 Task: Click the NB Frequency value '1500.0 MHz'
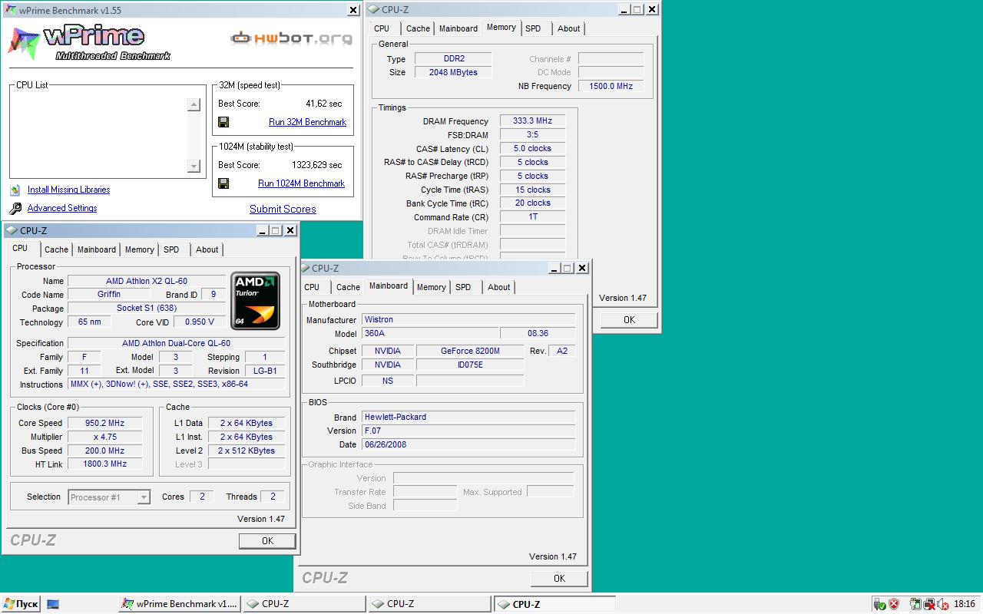click(x=611, y=86)
